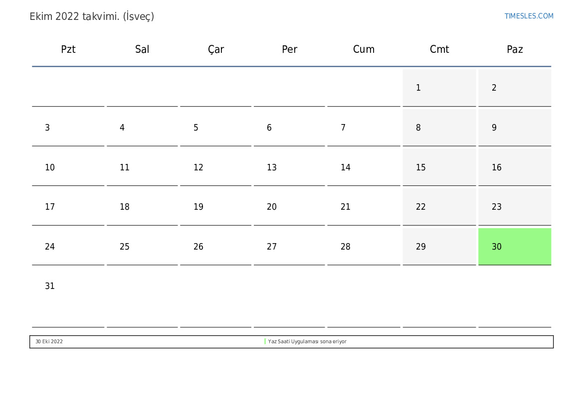The image size is (583, 412).
Task: Click the Ekim 2022 takvimi title
Action: click(x=92, y=16)
